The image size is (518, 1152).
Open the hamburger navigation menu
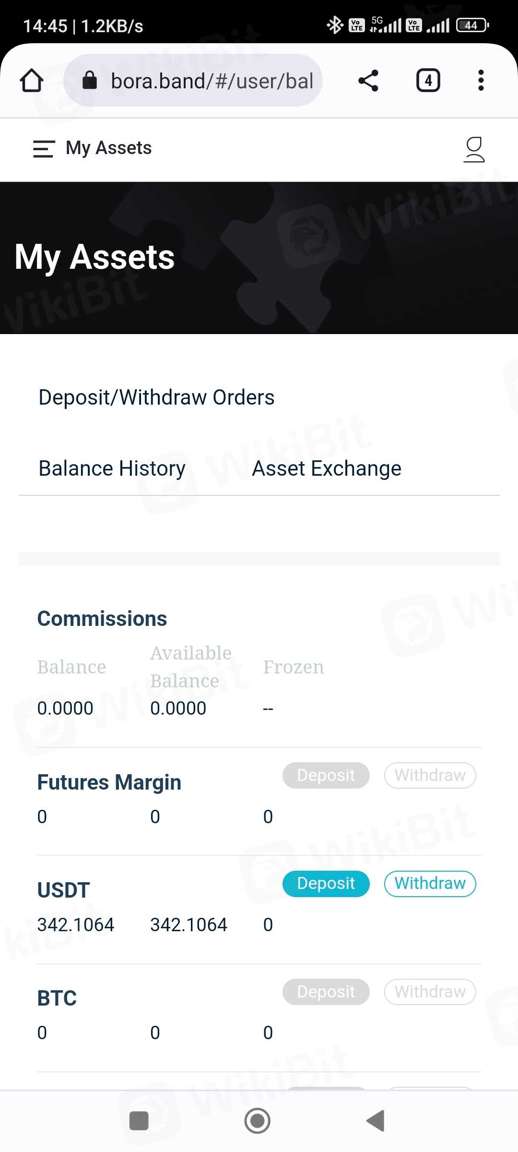pyautogui.click(x=44, y=148)
